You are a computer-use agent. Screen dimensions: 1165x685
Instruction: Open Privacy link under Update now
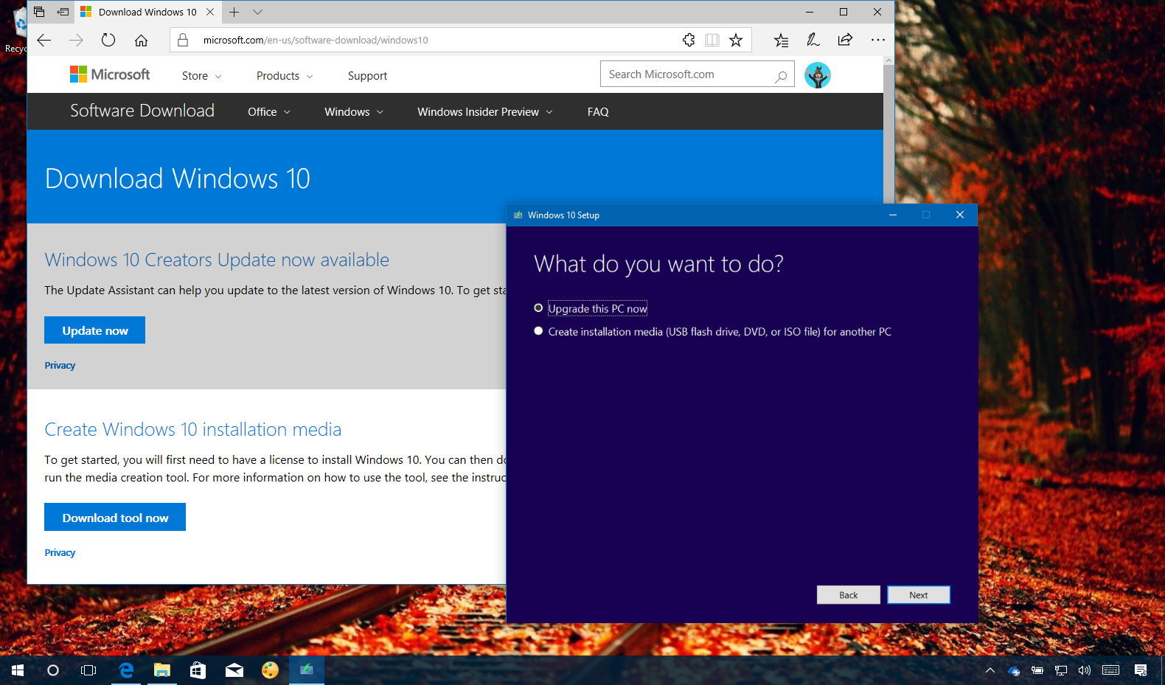pyautogui.click(x=60, y=366)
